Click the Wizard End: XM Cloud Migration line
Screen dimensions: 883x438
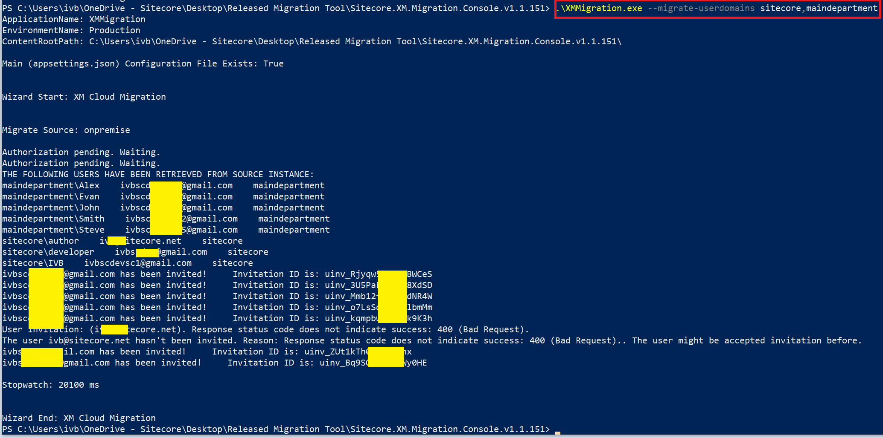[79, 418]
